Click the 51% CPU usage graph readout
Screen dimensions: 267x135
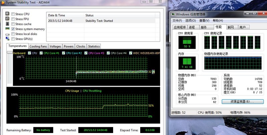151,106
